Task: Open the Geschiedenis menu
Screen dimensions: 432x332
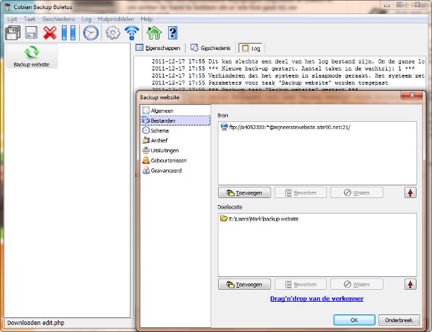Action: [59, 19]
